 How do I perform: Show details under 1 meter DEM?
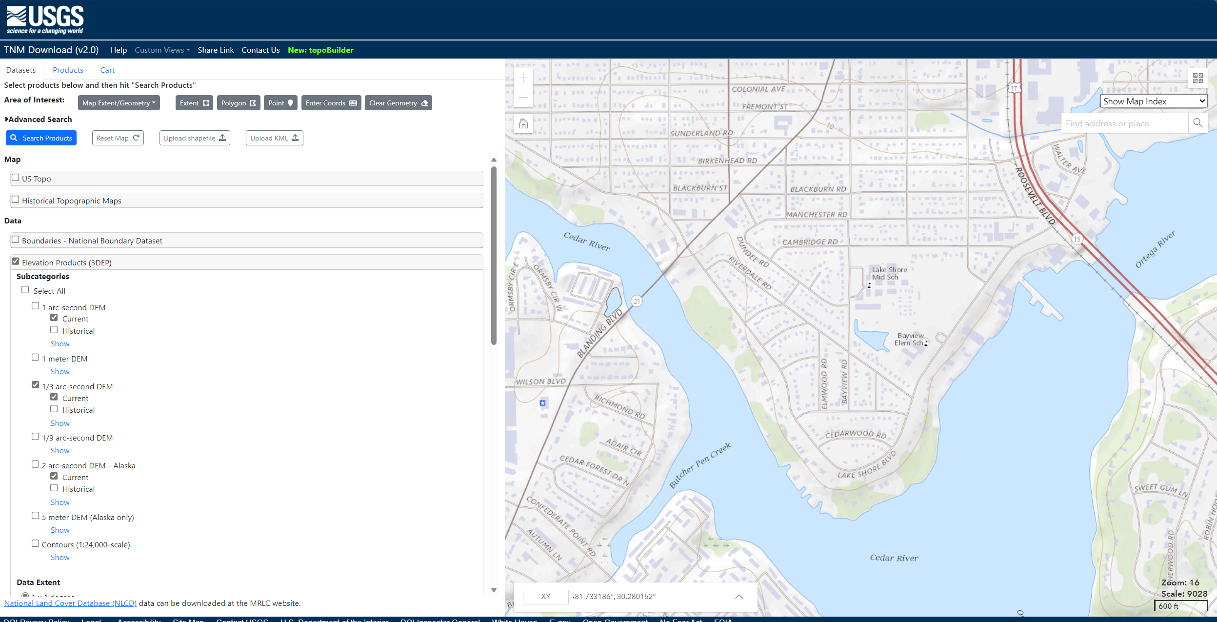coord(60,372)
